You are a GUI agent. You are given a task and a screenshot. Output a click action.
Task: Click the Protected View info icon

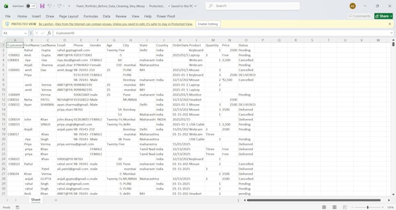(7, 24)
